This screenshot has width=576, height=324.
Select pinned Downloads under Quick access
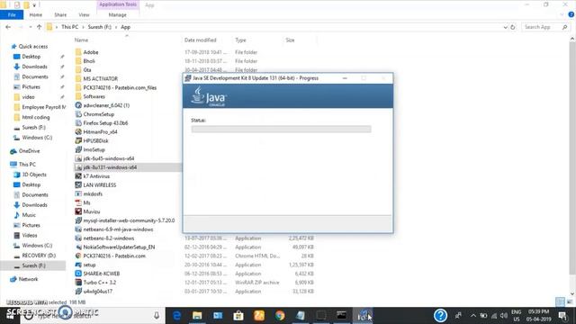(34, 67)
